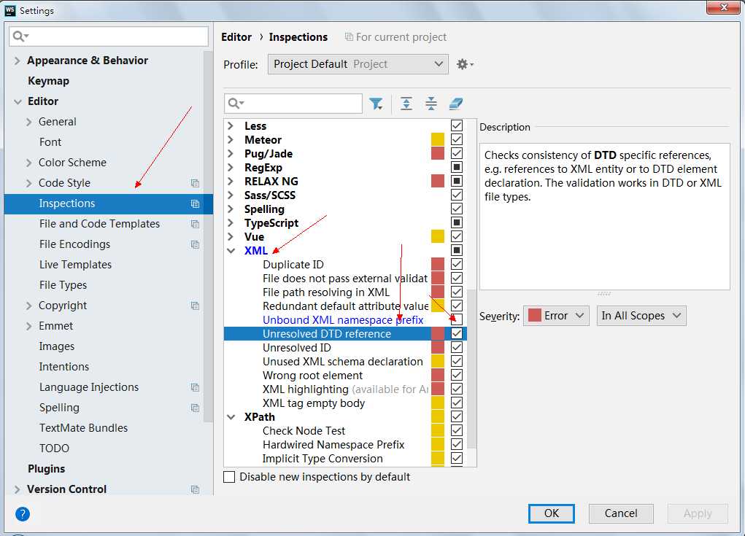
Task: Click OK to save settings
Action: (551, 513)
